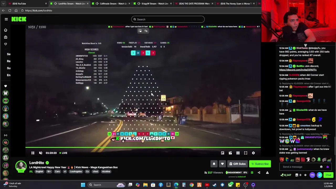Screen dimensions: 336x189
Task: Switch to The Honey Scam tab
Action: [236, 3]
